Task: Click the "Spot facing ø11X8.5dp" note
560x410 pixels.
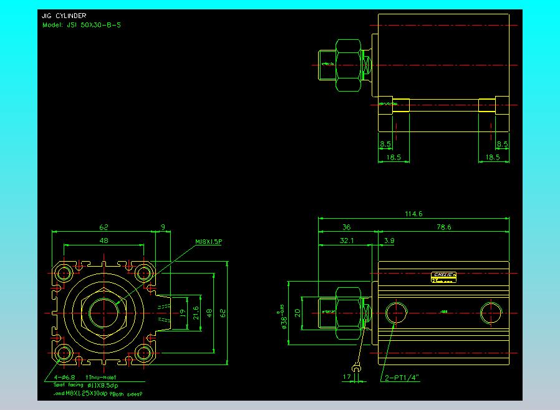Action: click(x=85, y=385)
